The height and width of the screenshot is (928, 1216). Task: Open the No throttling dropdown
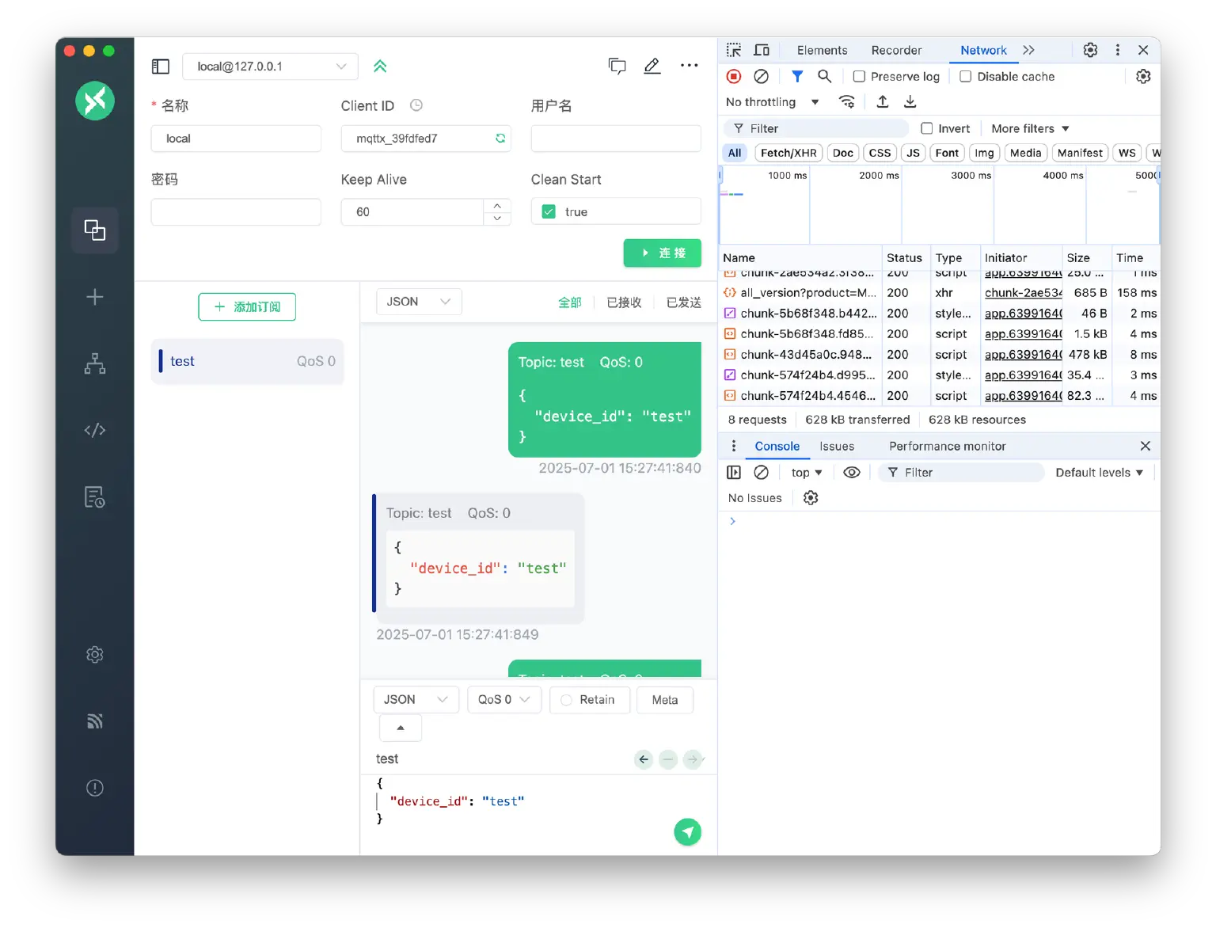click(772, 102)
